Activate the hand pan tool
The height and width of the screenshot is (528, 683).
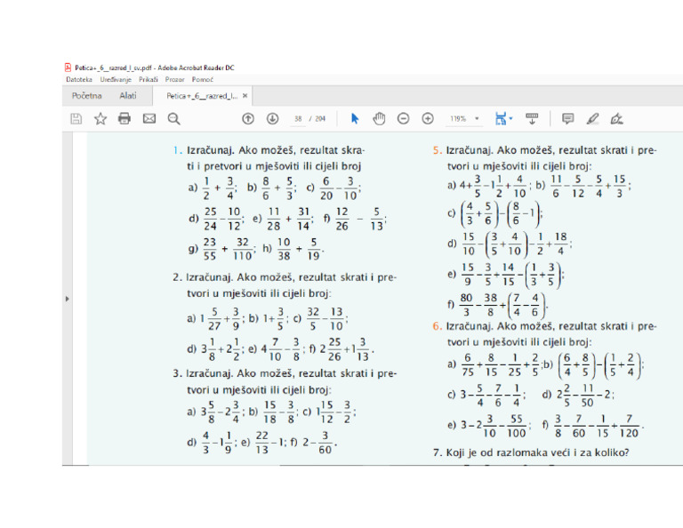coord(379,118)
